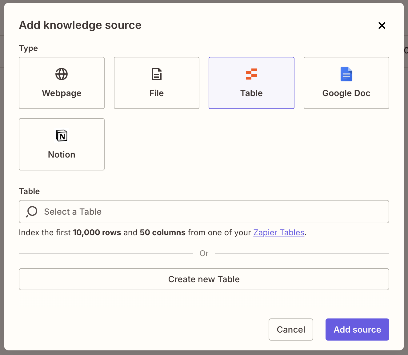Choose Webpage as the knowledge source type
Image resolution: width=408 pixels, height=355 pixels.
tap(62, 83)
